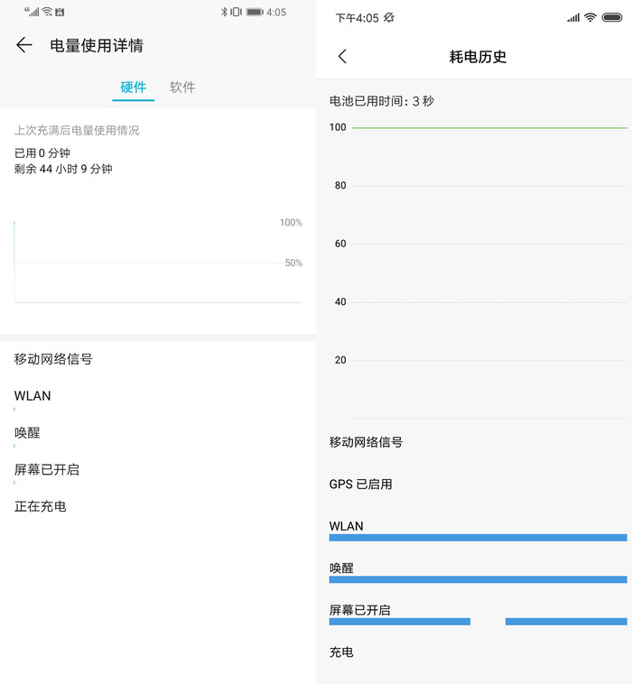Viewport: 632px width, 684px height.
Task: Tap battery icon in left status bar
Action: pyautogui.click(x=255, y=13)
